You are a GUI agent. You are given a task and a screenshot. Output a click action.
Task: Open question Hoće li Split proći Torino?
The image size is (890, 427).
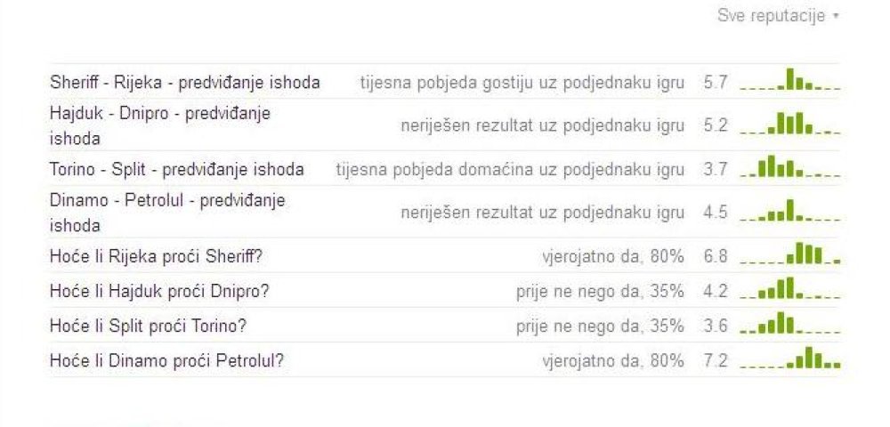point(148,326)
